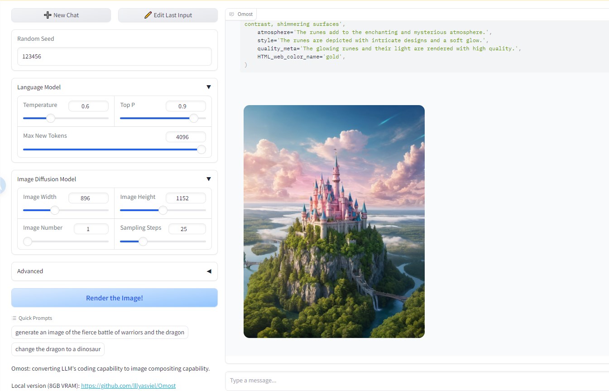Click the Top P slider handle
Screen dimensions: 609x391
194,118
